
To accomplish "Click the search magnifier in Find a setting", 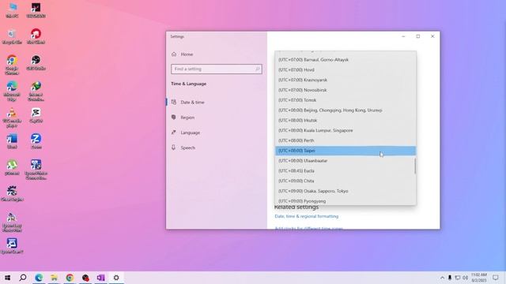I will 257,69.
